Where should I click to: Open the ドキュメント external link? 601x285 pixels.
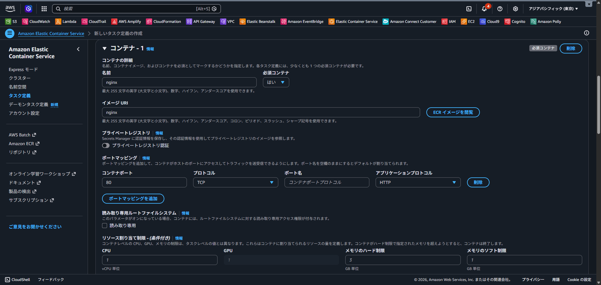(25, 183)
